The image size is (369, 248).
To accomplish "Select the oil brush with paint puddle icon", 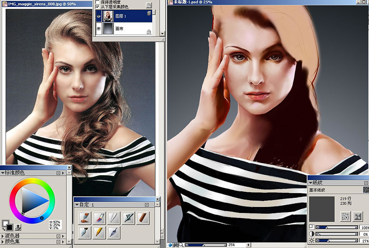I will [x=85, y=218].
